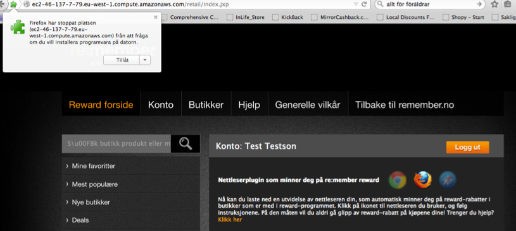
Task: Open Mest populære in sidebar
Action: click(130, 184)
